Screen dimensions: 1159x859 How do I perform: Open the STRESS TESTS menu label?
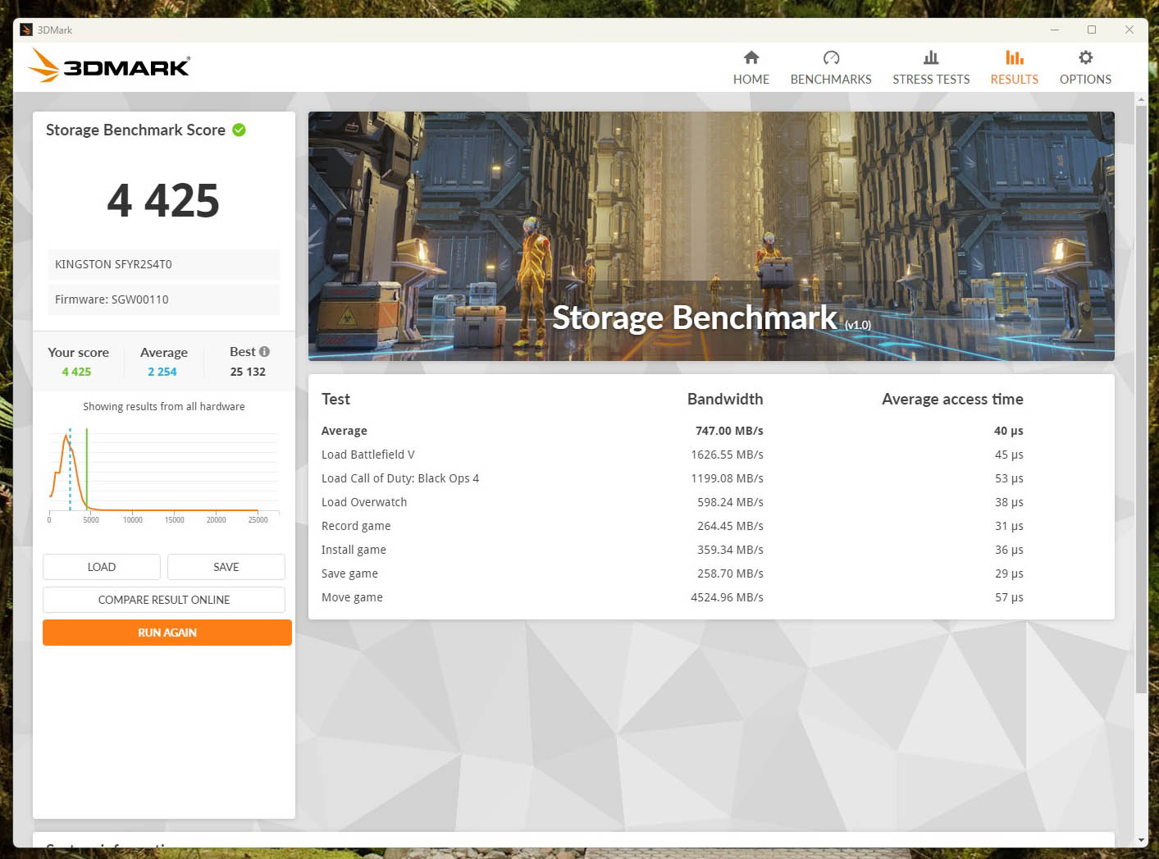[x=931, y=80]
